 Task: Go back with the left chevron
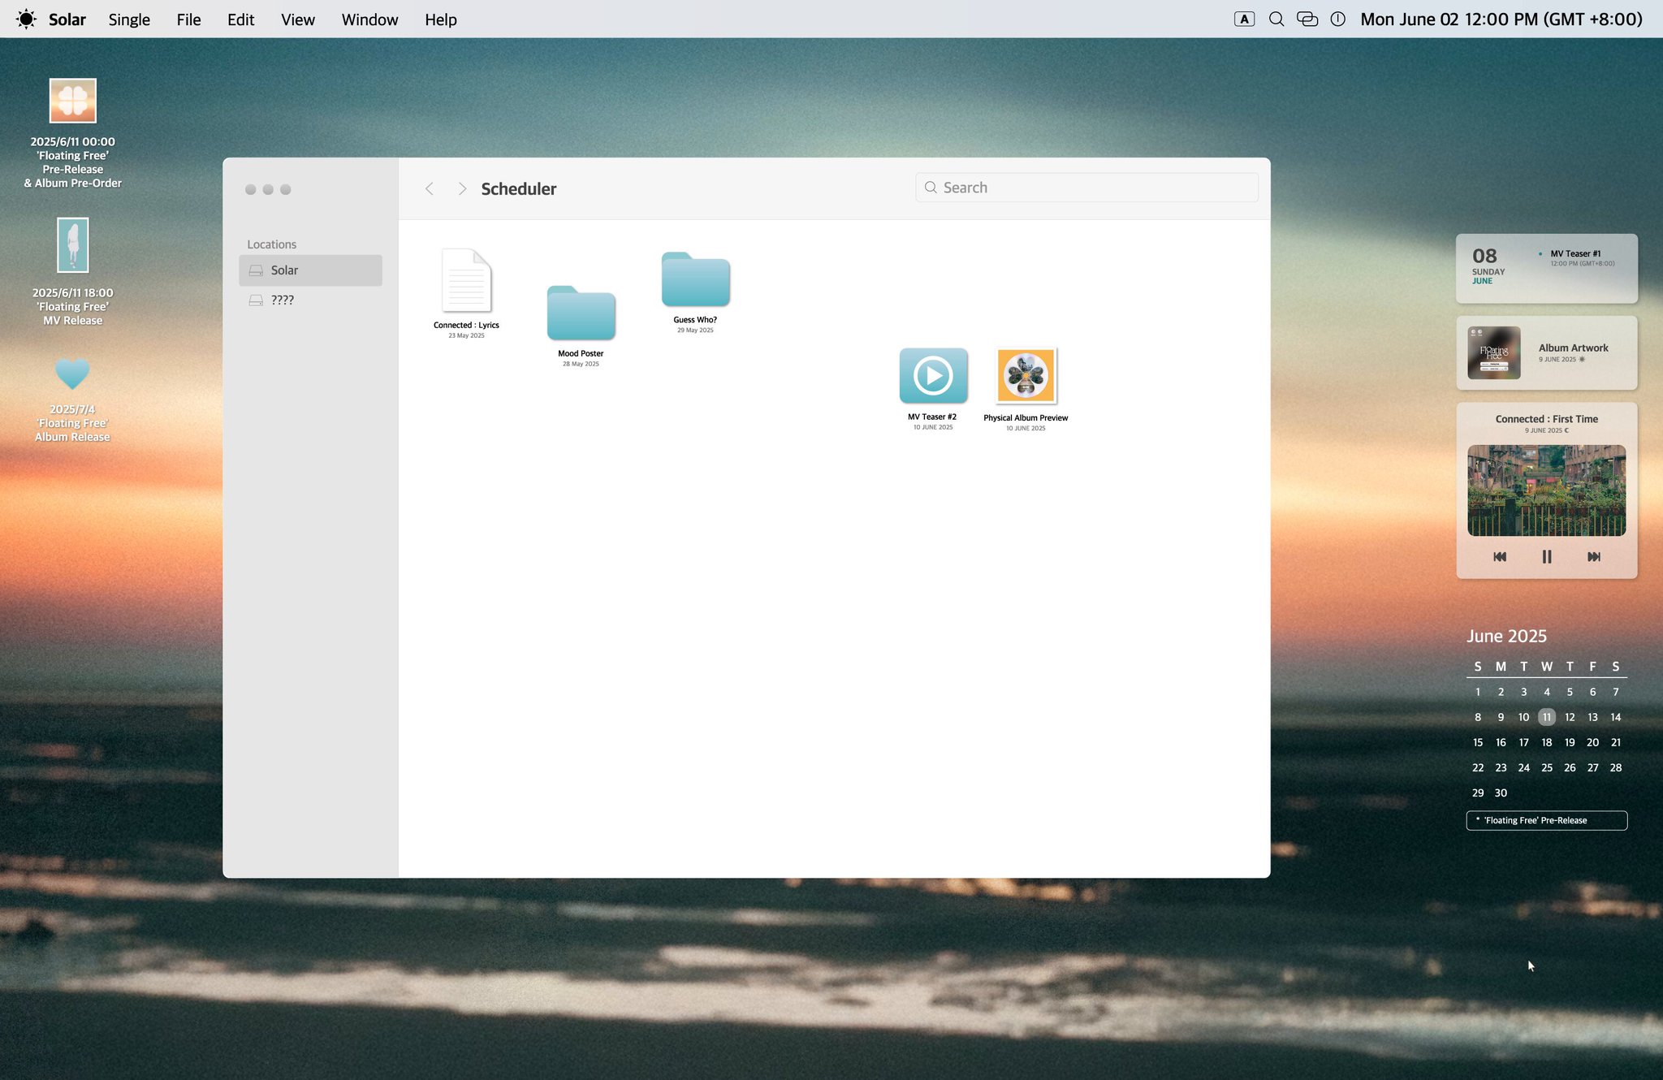430,188
